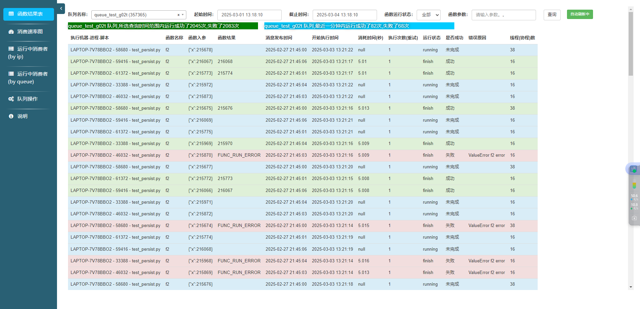Edit the 截止时间 date field
This screenshot has width=640, height=309.
click(345, 15)
